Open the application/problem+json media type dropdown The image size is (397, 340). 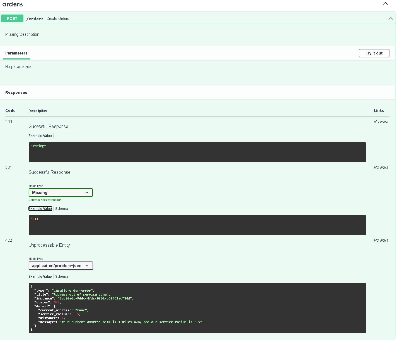(x=60, y=266)
